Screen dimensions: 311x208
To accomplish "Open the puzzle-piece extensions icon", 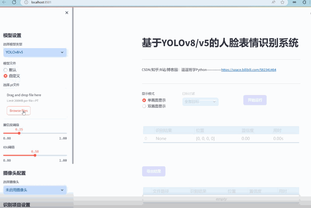I will click(305, 2).
